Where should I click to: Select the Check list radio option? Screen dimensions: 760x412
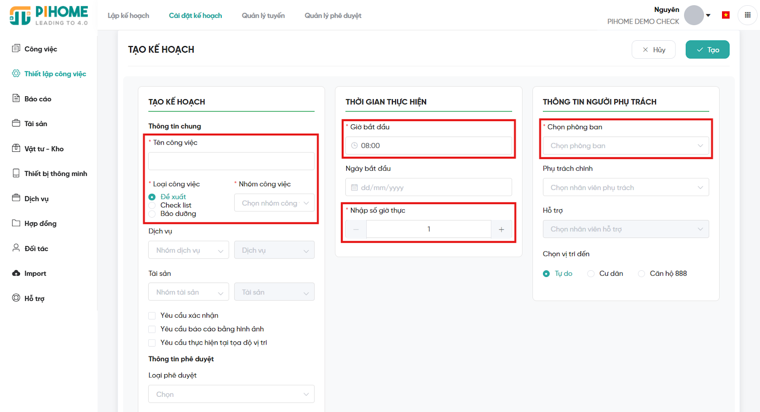coord(152,205)
